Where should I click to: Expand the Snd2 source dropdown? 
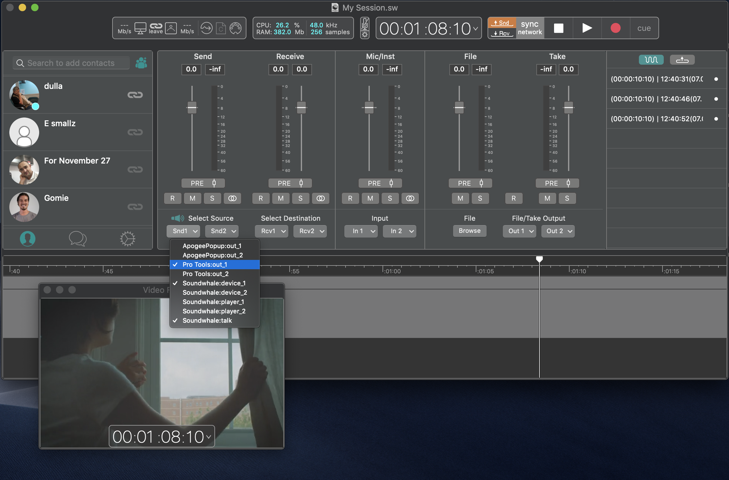[222, 231]
